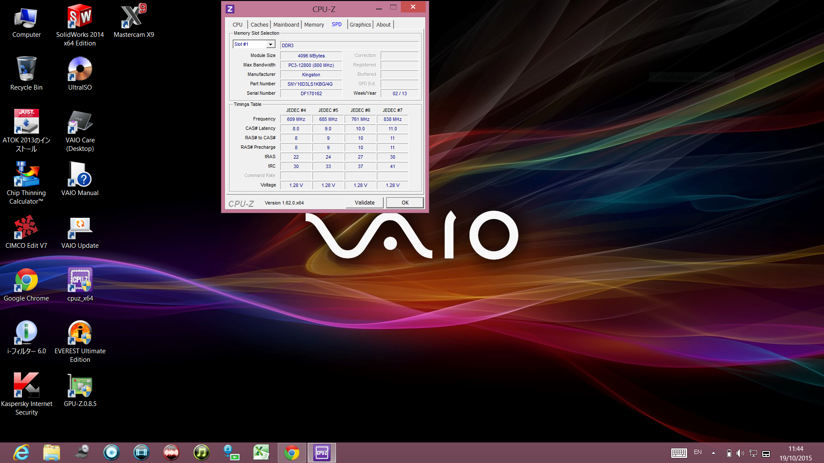Open the Graphics tab

(x=360, y=25)
